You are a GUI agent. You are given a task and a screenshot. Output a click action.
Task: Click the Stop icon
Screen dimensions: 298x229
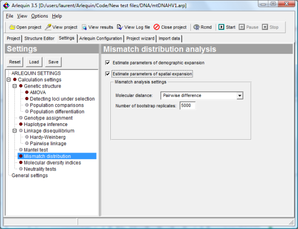pyautogui.click(x=265, y=27)
